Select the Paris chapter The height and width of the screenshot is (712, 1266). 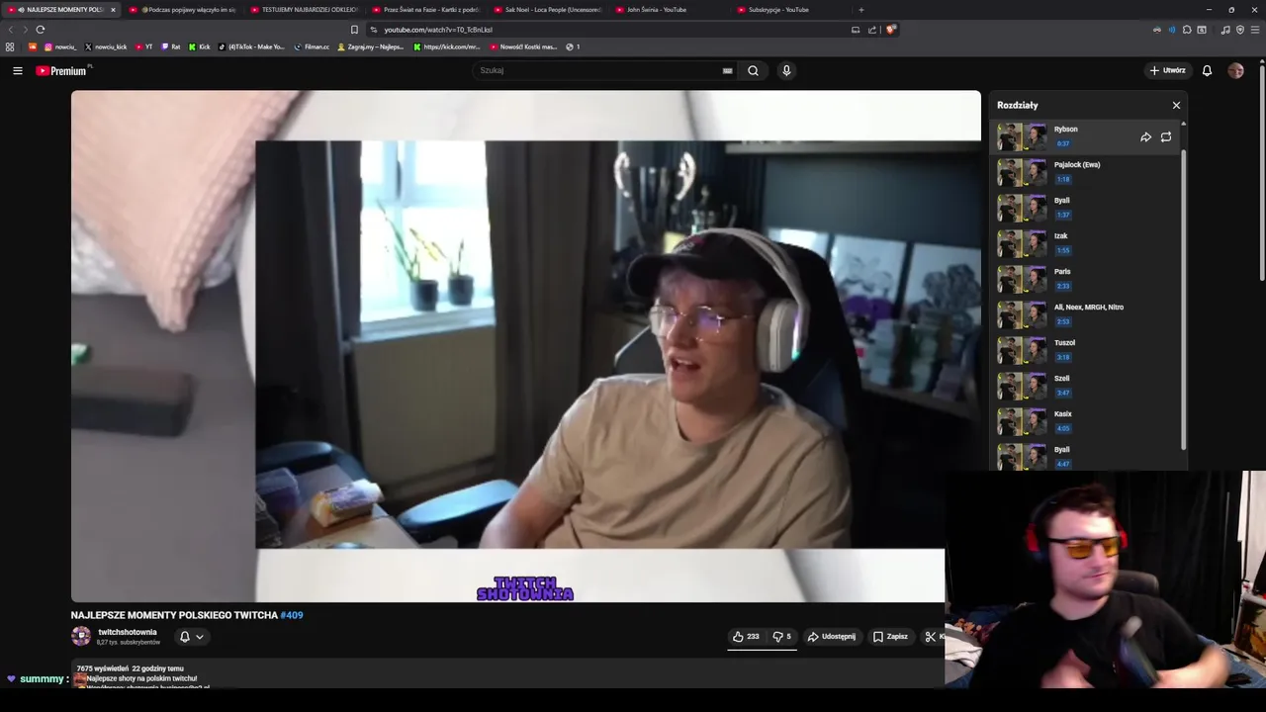tap(1086, 279)
